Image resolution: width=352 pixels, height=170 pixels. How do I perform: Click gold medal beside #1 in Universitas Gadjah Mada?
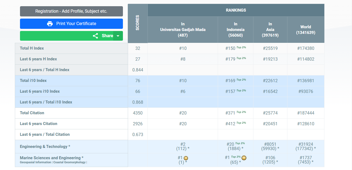pyautogui.click(x=186, y=158)
